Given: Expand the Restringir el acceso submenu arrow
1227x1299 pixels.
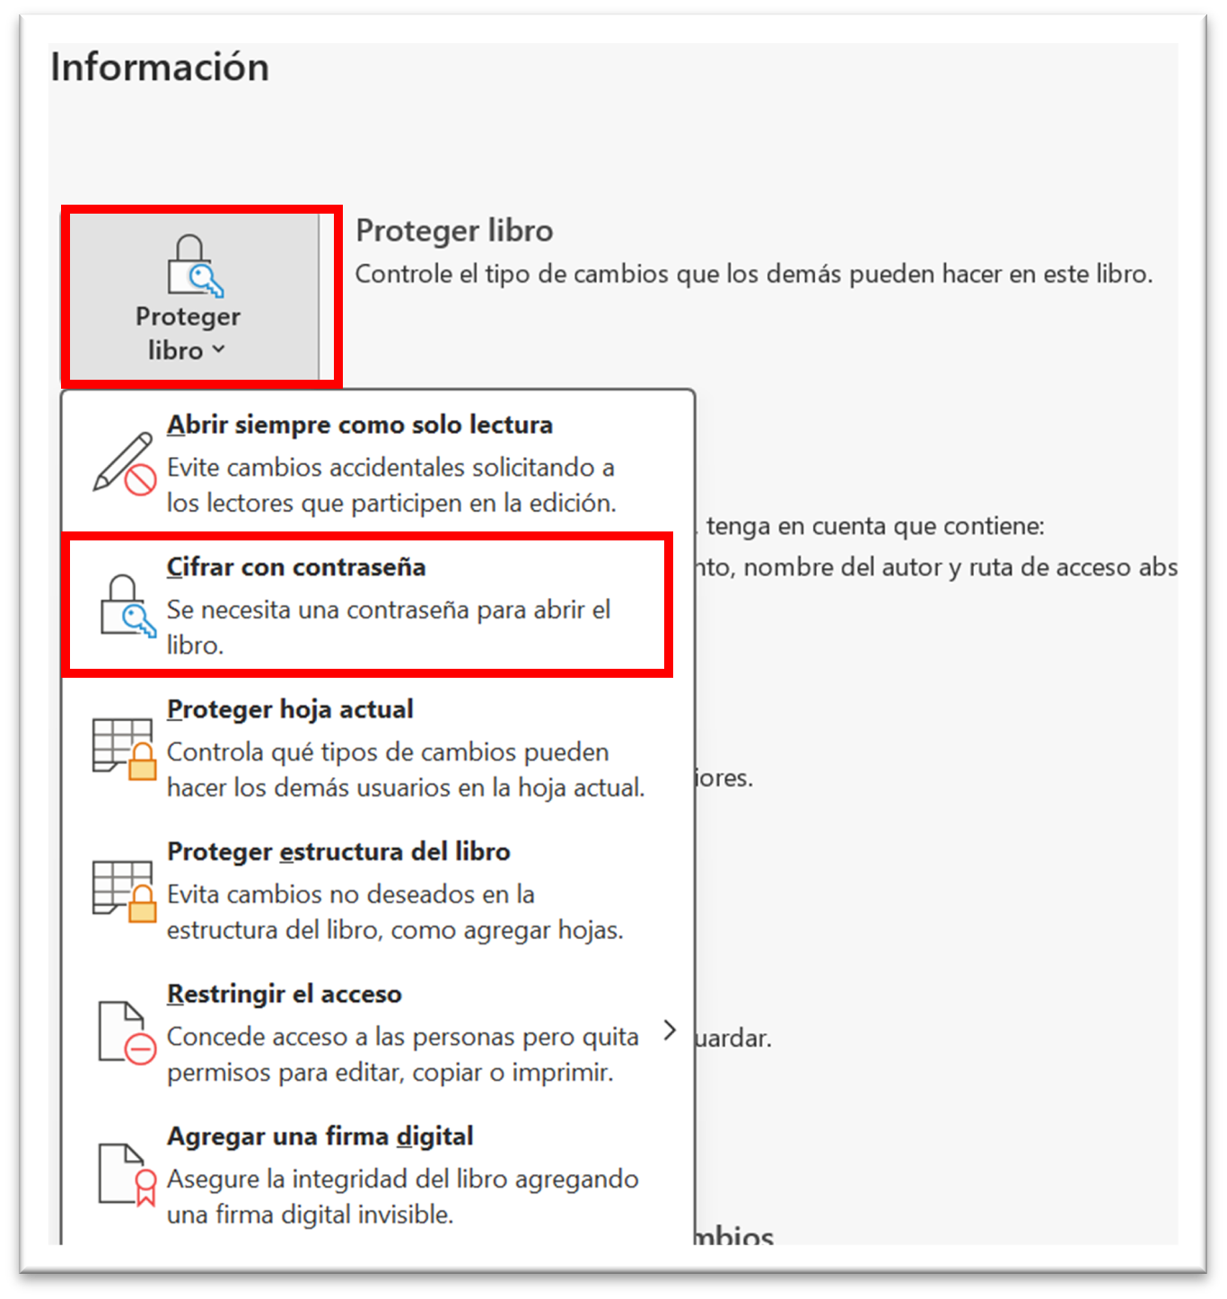Looking at the screenshot, I should point(670,1031).
